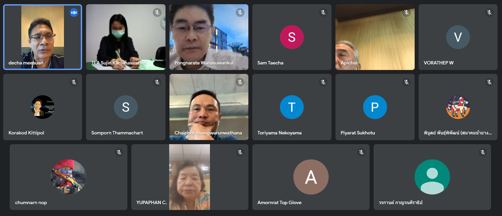Image resolution: width=502 pixels, height=216 pixels.
Task: Click muted mic icon on Toriyama Nekoyama's tile
Action: point(323,82)
